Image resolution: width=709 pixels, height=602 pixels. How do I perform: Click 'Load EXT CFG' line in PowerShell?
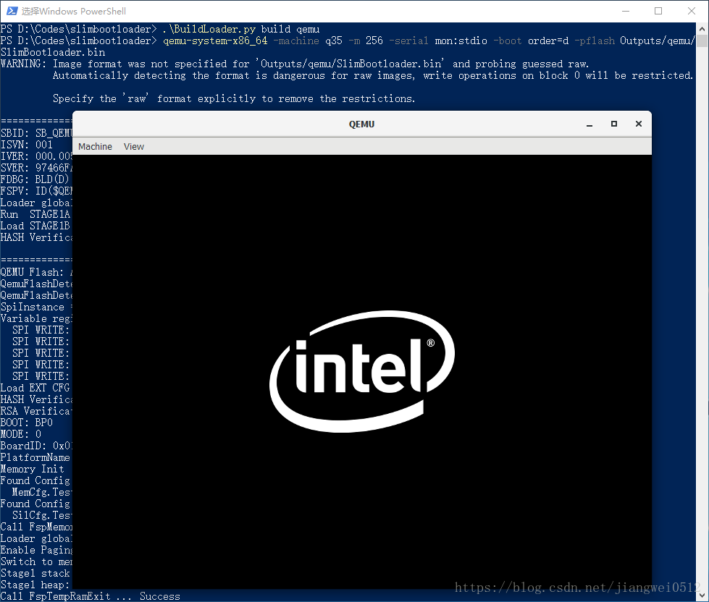coord(35,388)
